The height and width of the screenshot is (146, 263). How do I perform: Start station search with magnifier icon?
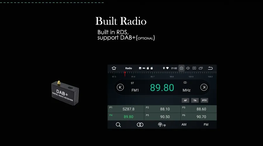tap(118, 125)
